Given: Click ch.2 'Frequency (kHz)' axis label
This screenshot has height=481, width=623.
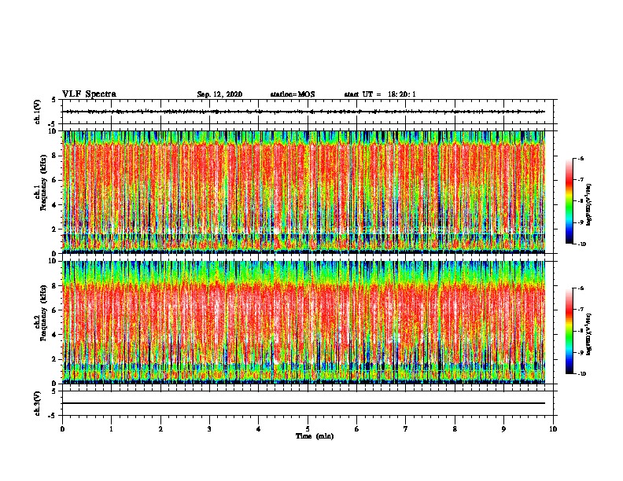Looking at the screenshot, I should click(43, 313).
